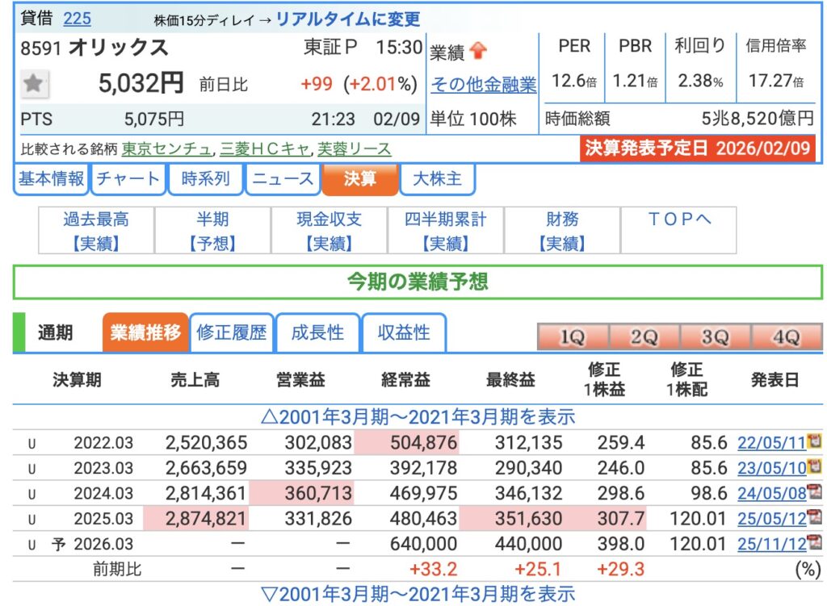The height and width of the screenshot is (606, 827).
Task: Open the PDF icon for 25/11/12
Action: click(x=813, y=542)
